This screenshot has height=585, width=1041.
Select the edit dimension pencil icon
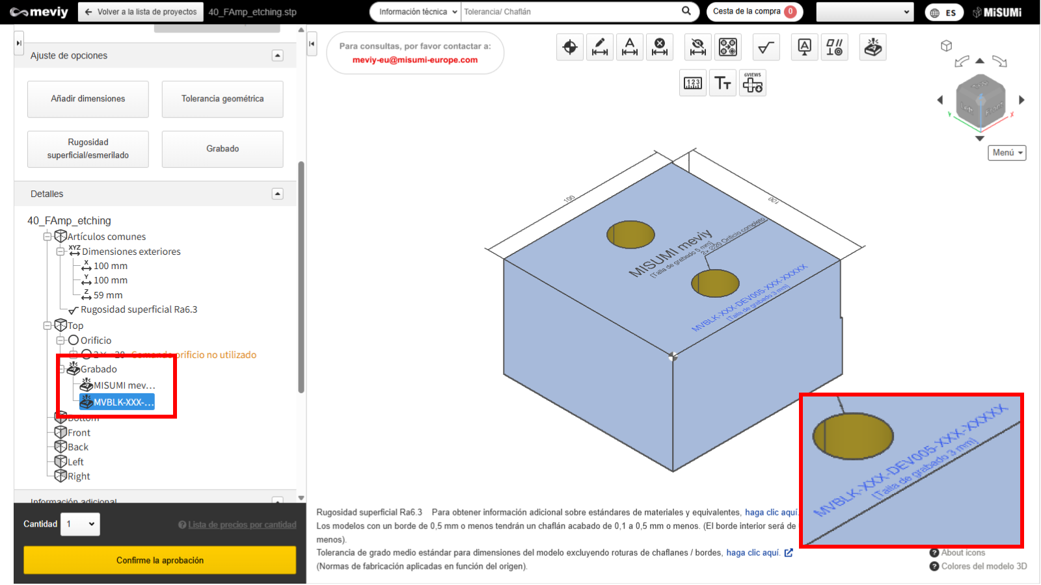600,47
